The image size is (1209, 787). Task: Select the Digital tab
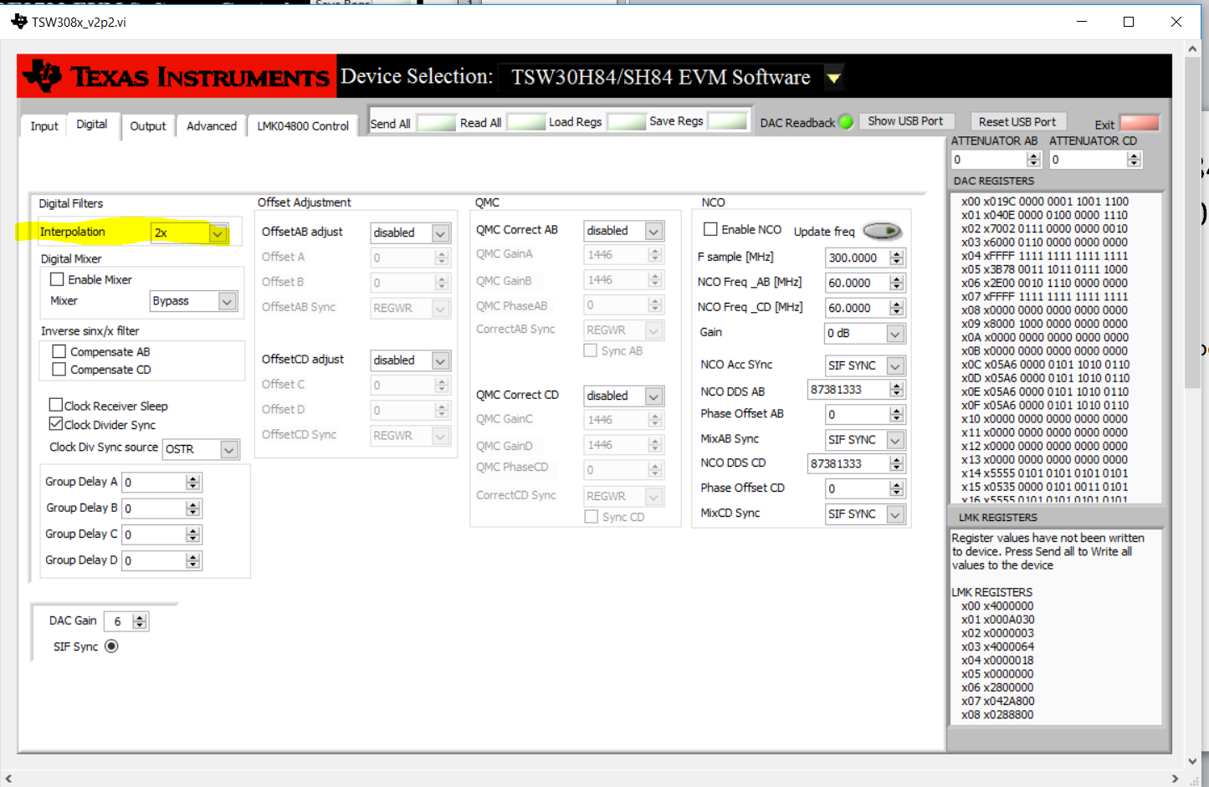point(92,124)
